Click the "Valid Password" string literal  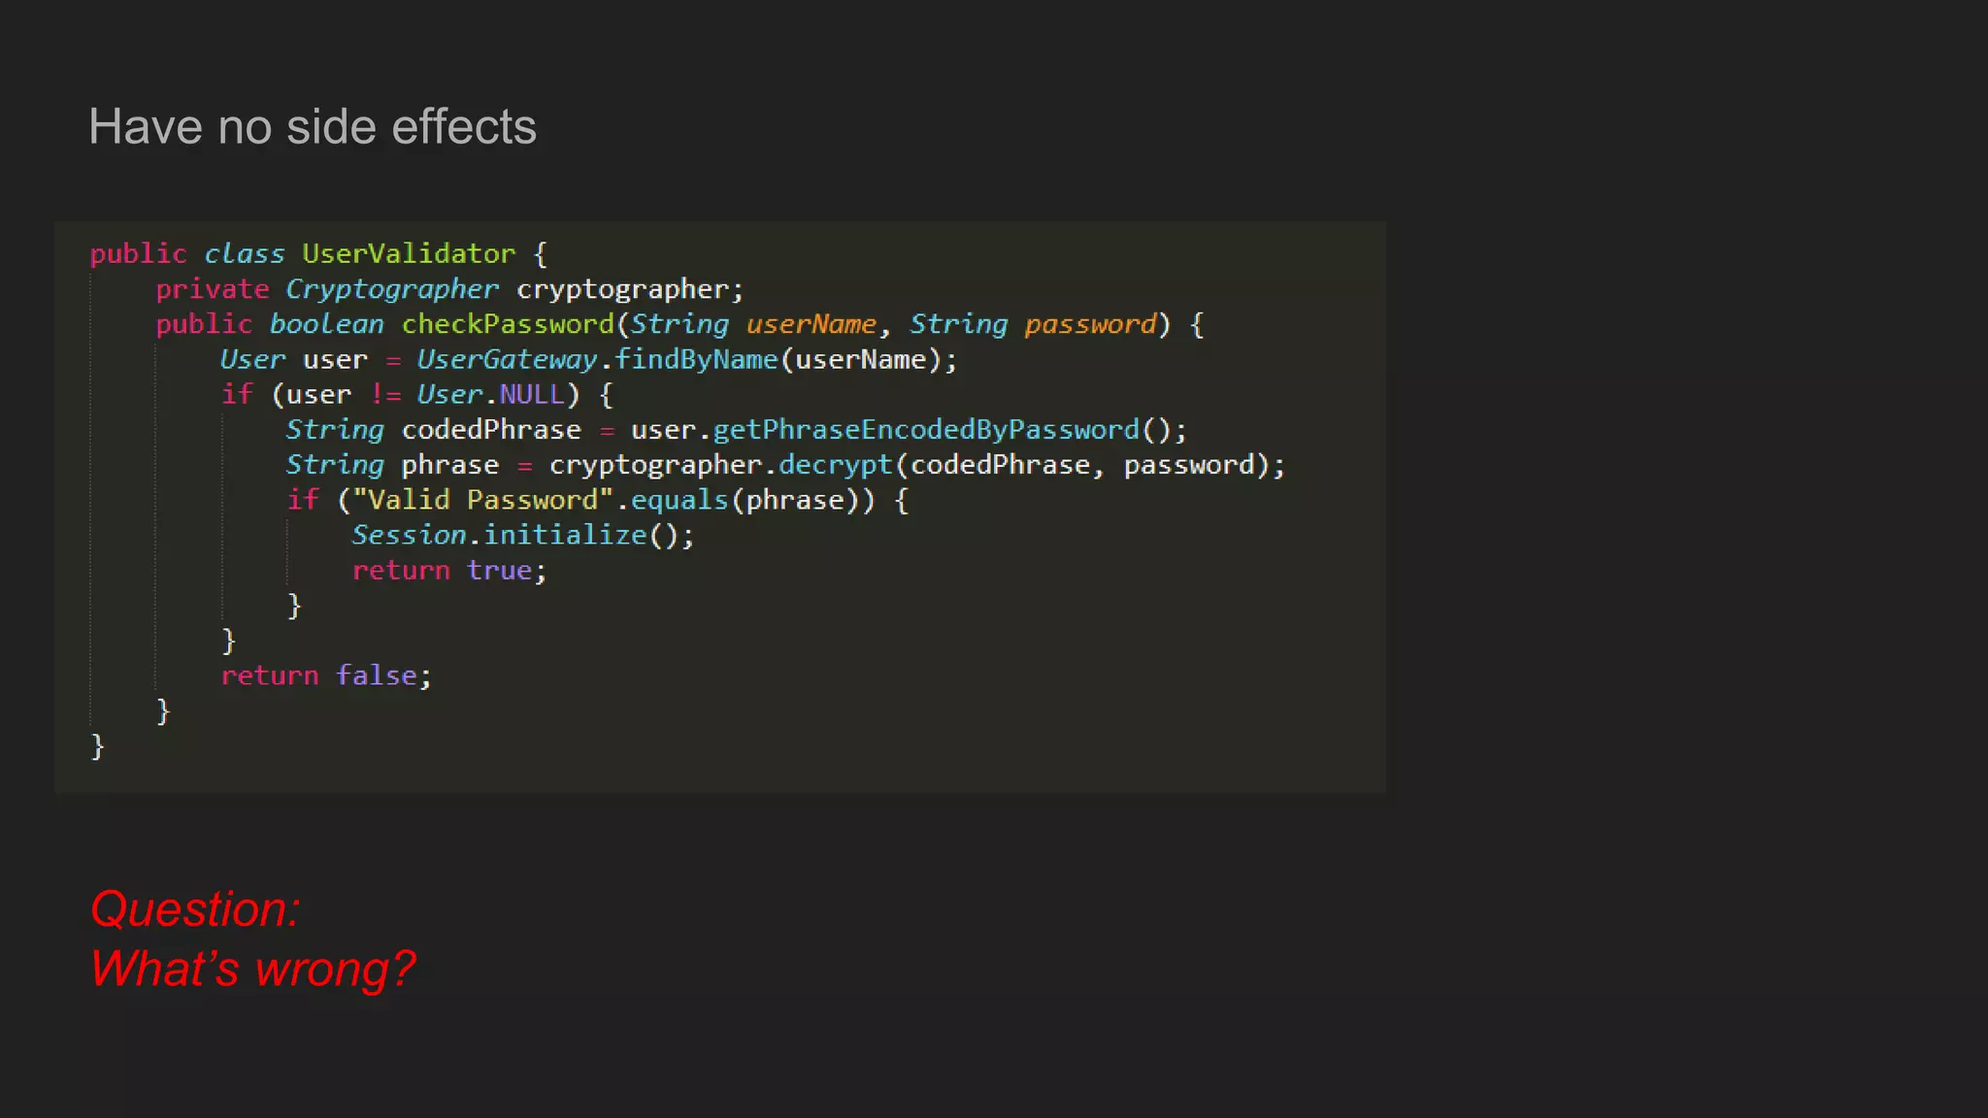pyautogui.click(x=482, y=501)
